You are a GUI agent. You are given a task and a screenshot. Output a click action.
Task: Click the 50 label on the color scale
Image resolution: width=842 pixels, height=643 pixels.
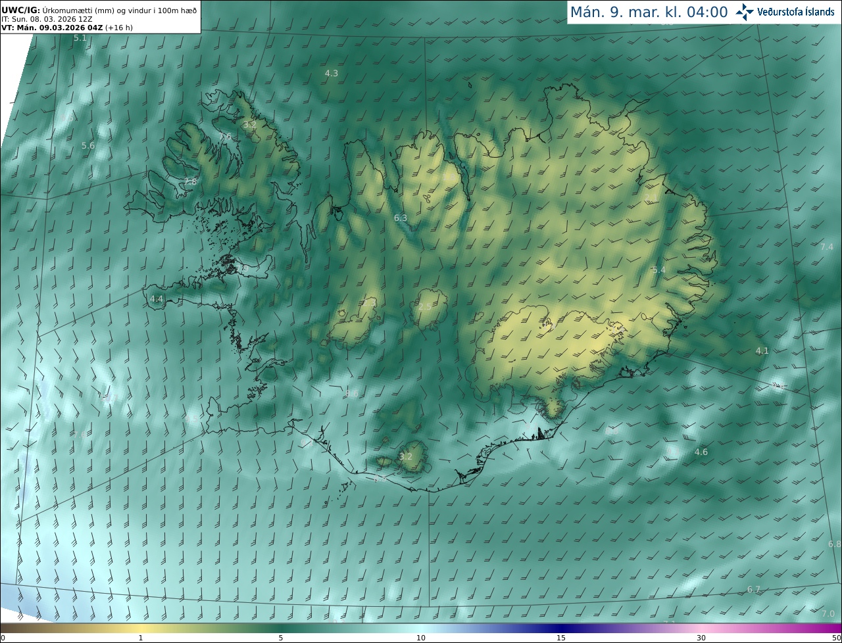(836, 638)
